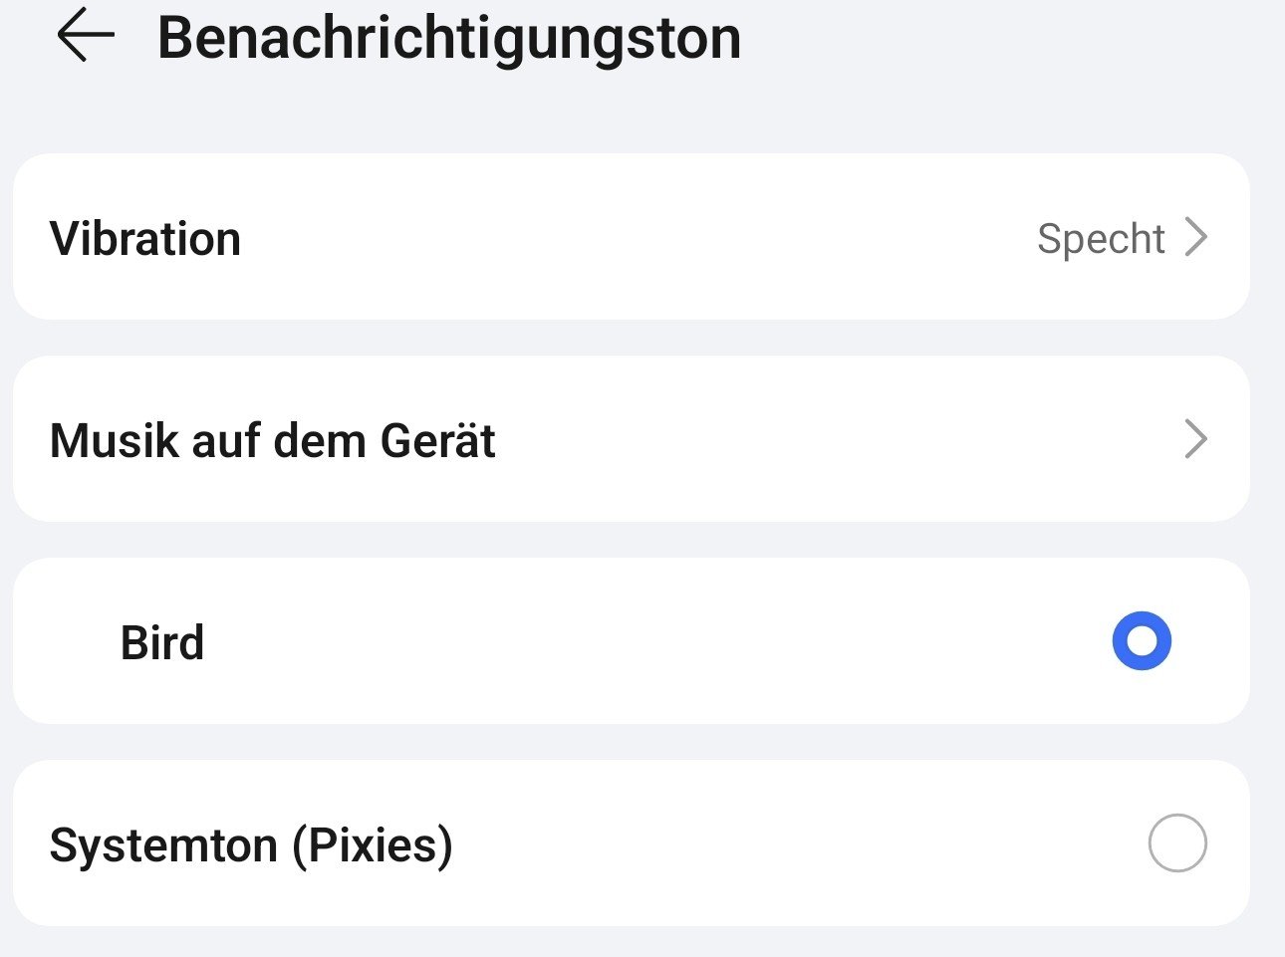
Task: Click the Specht vibration value text
Action: [1100, 239]
